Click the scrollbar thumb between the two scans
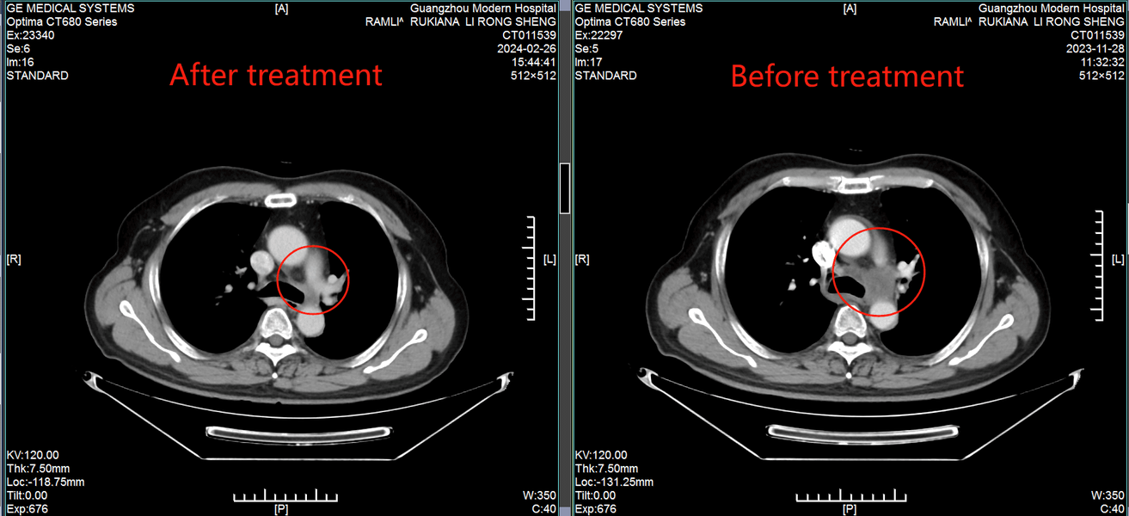Screen dimensions: 1129x516 coord(564,187)
